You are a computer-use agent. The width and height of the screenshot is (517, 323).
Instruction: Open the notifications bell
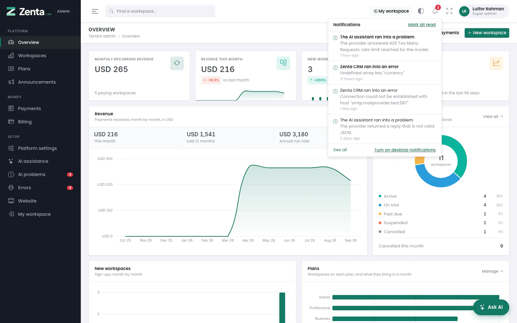[435, 11]
